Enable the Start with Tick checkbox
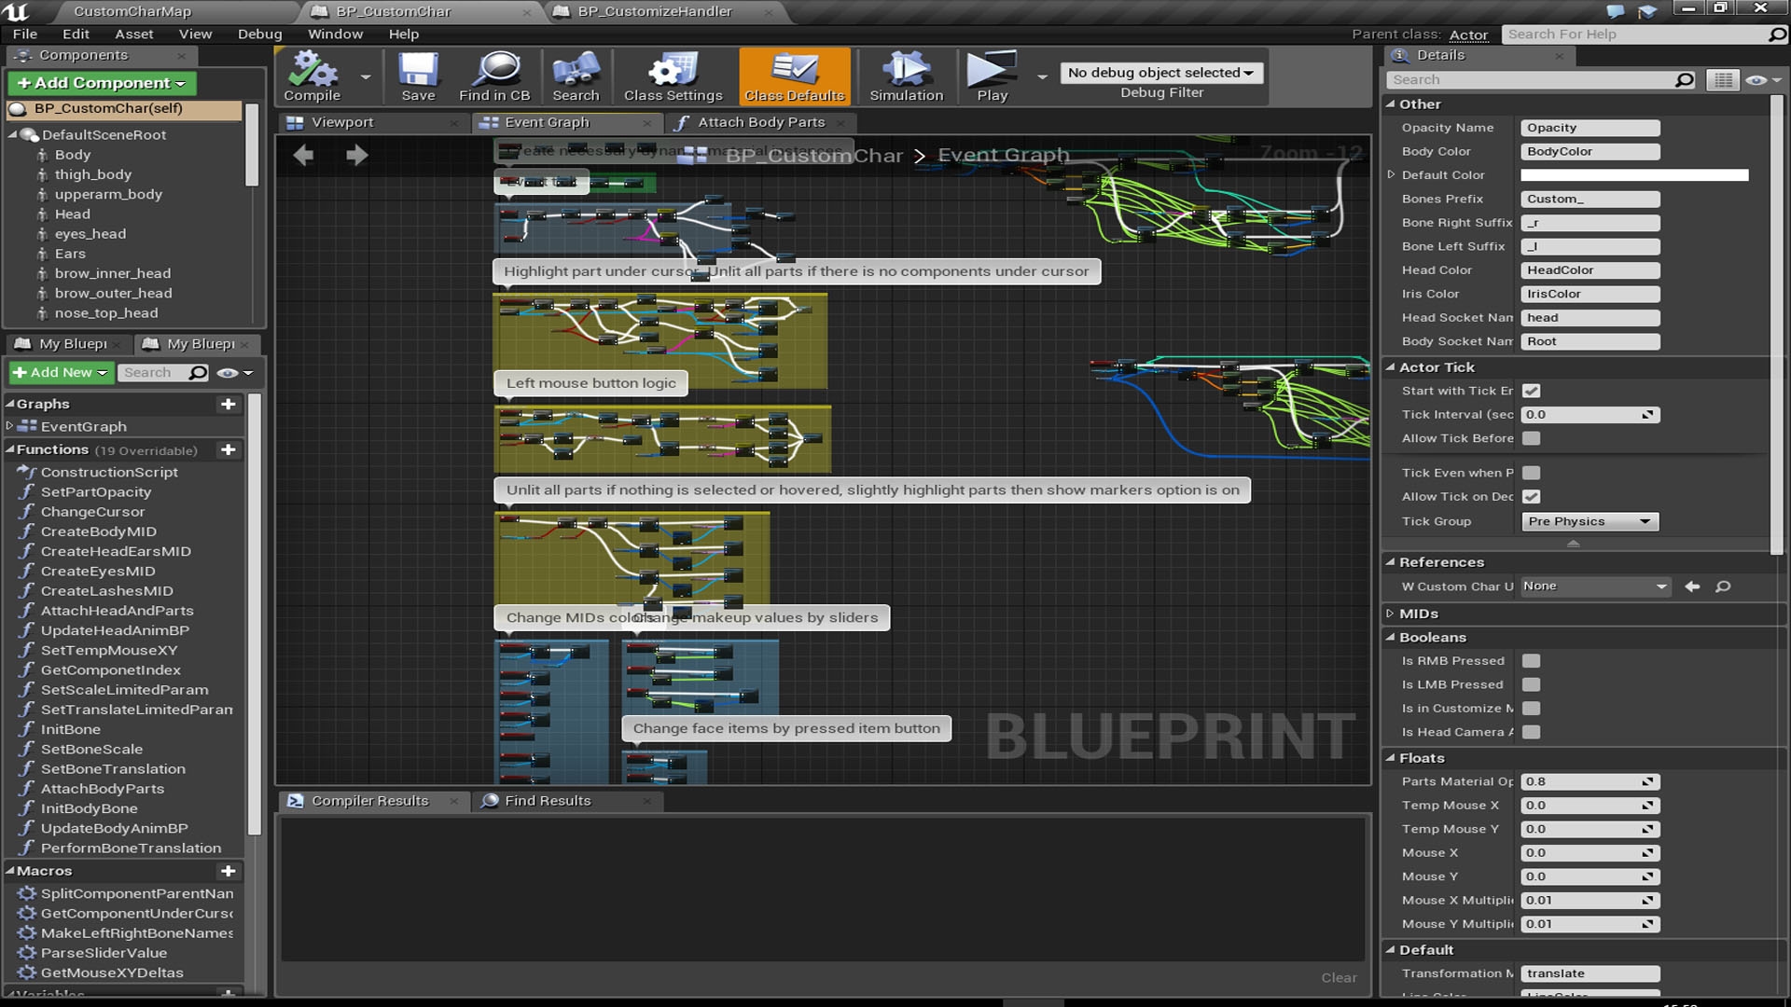1791x1007 pixels. [x=1531, y=391]
